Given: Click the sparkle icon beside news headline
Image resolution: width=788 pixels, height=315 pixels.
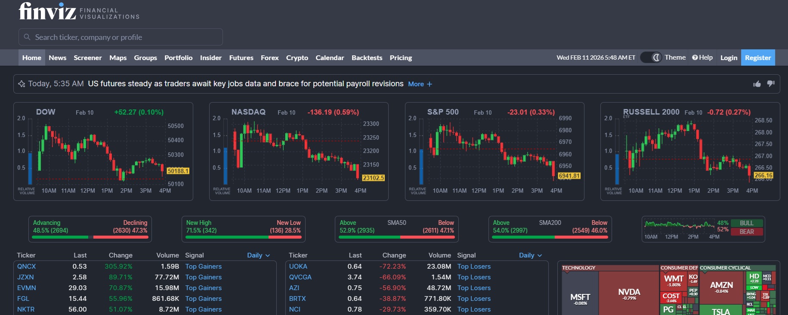Looking at the screenshot, I should click(x=22, y=84).
